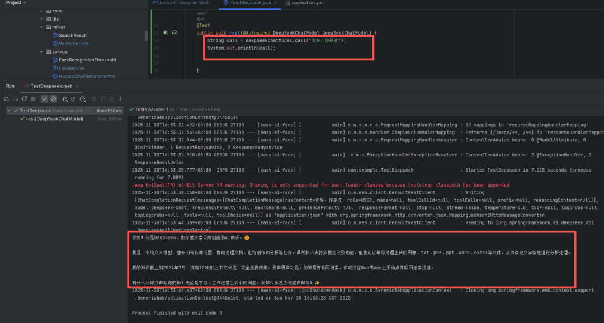604x323 pixels.
Task: Expand the core package folder
Action: (x=41, y=11)
